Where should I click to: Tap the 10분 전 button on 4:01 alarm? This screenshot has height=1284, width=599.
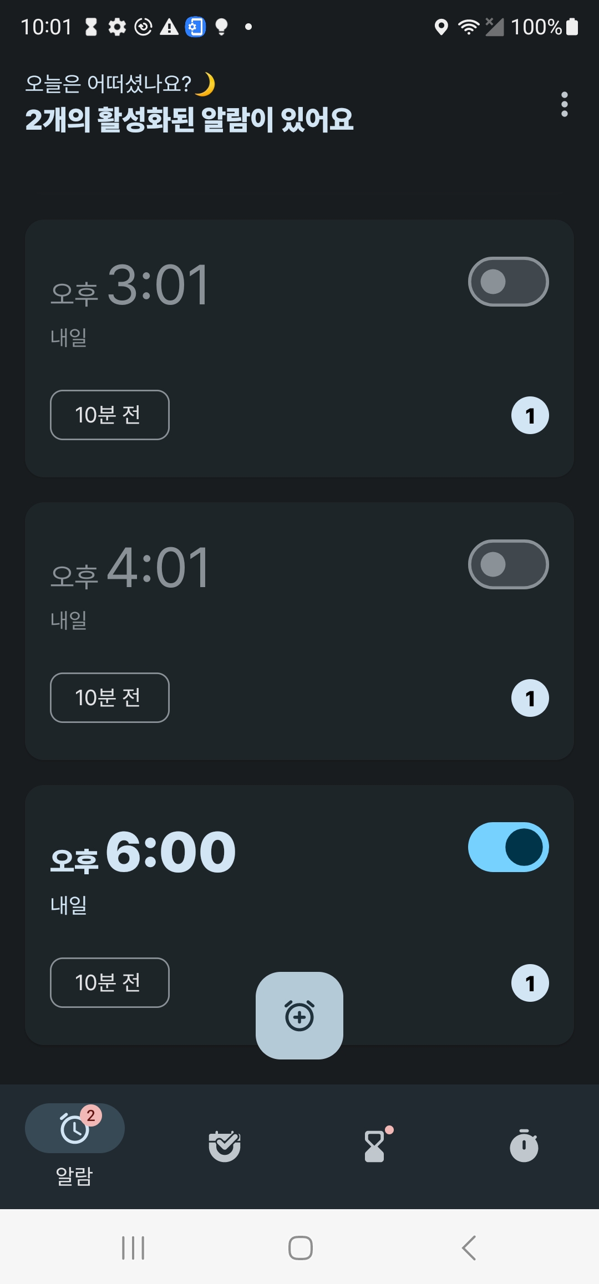(110, 698)
